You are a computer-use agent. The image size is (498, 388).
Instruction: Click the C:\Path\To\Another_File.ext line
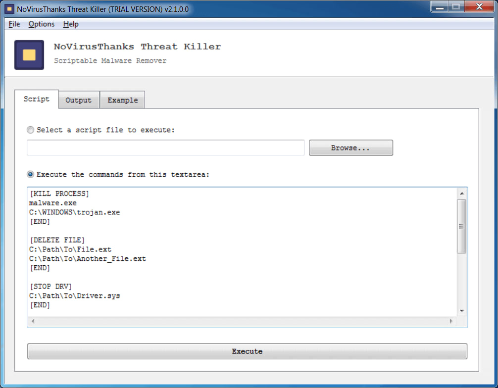pos(88,258)
